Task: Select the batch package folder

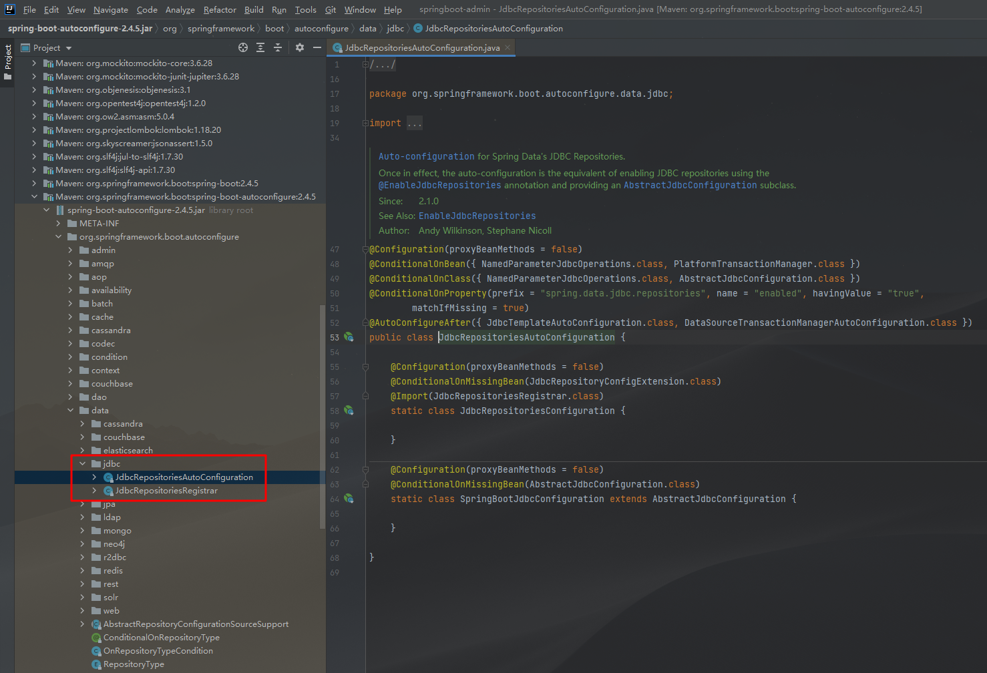Action: click(102, 304)
